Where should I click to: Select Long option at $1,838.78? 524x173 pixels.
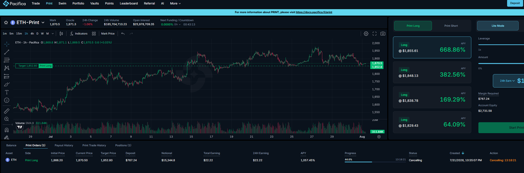432,97
